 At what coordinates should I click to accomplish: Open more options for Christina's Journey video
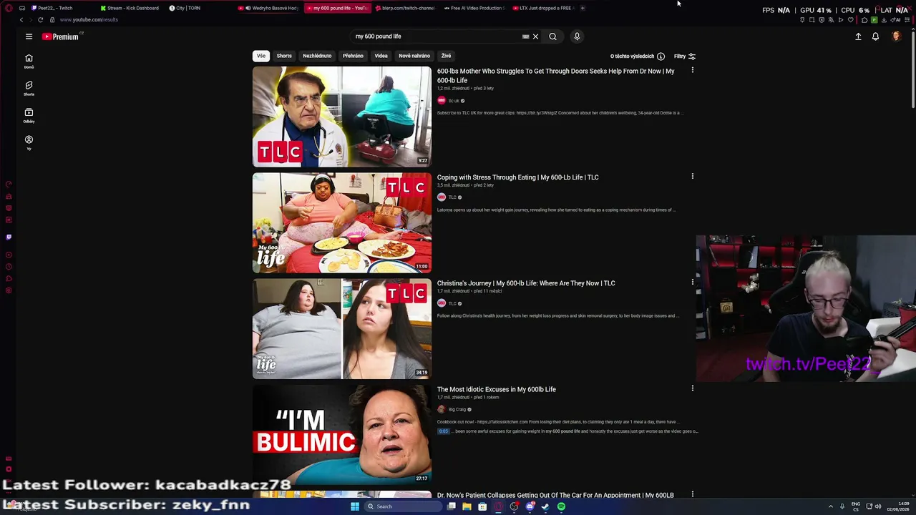click(x=692, y=282)
